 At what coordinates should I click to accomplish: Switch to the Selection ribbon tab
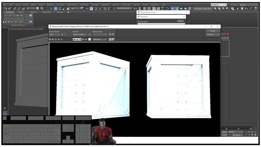pos(33,12)
